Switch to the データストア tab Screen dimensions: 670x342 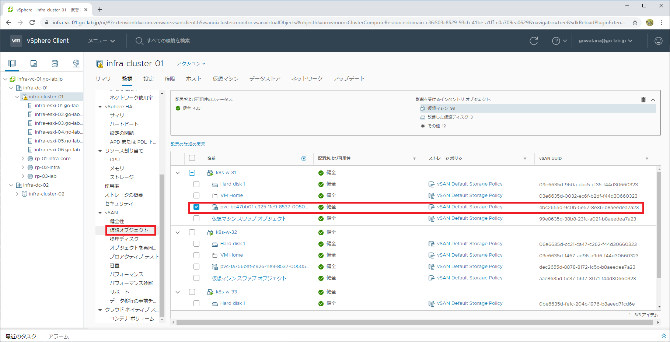coord(265,79)
